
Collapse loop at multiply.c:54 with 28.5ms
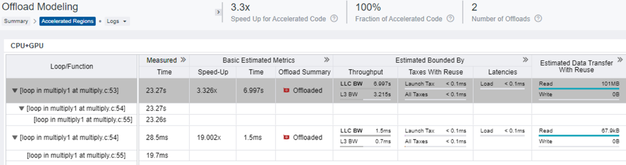tap(15, 137)
